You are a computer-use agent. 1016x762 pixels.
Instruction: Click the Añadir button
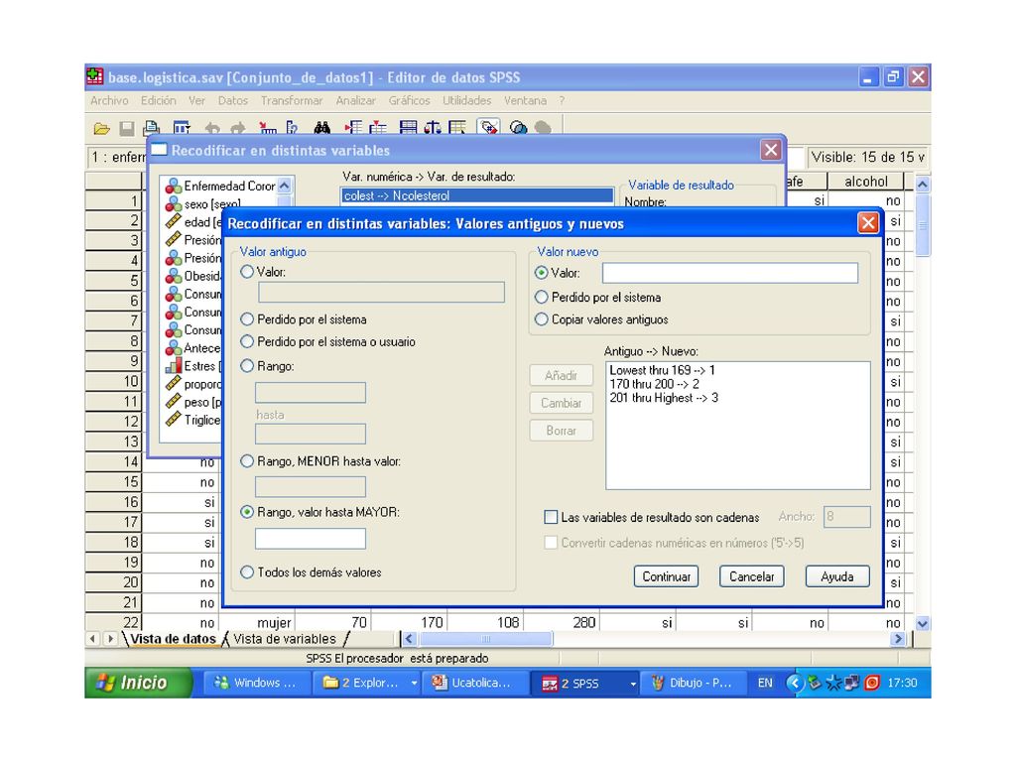click(x=562, y=375)
